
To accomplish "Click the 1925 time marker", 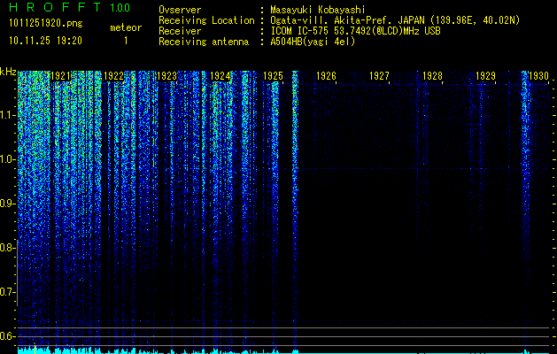I will 273,76.
